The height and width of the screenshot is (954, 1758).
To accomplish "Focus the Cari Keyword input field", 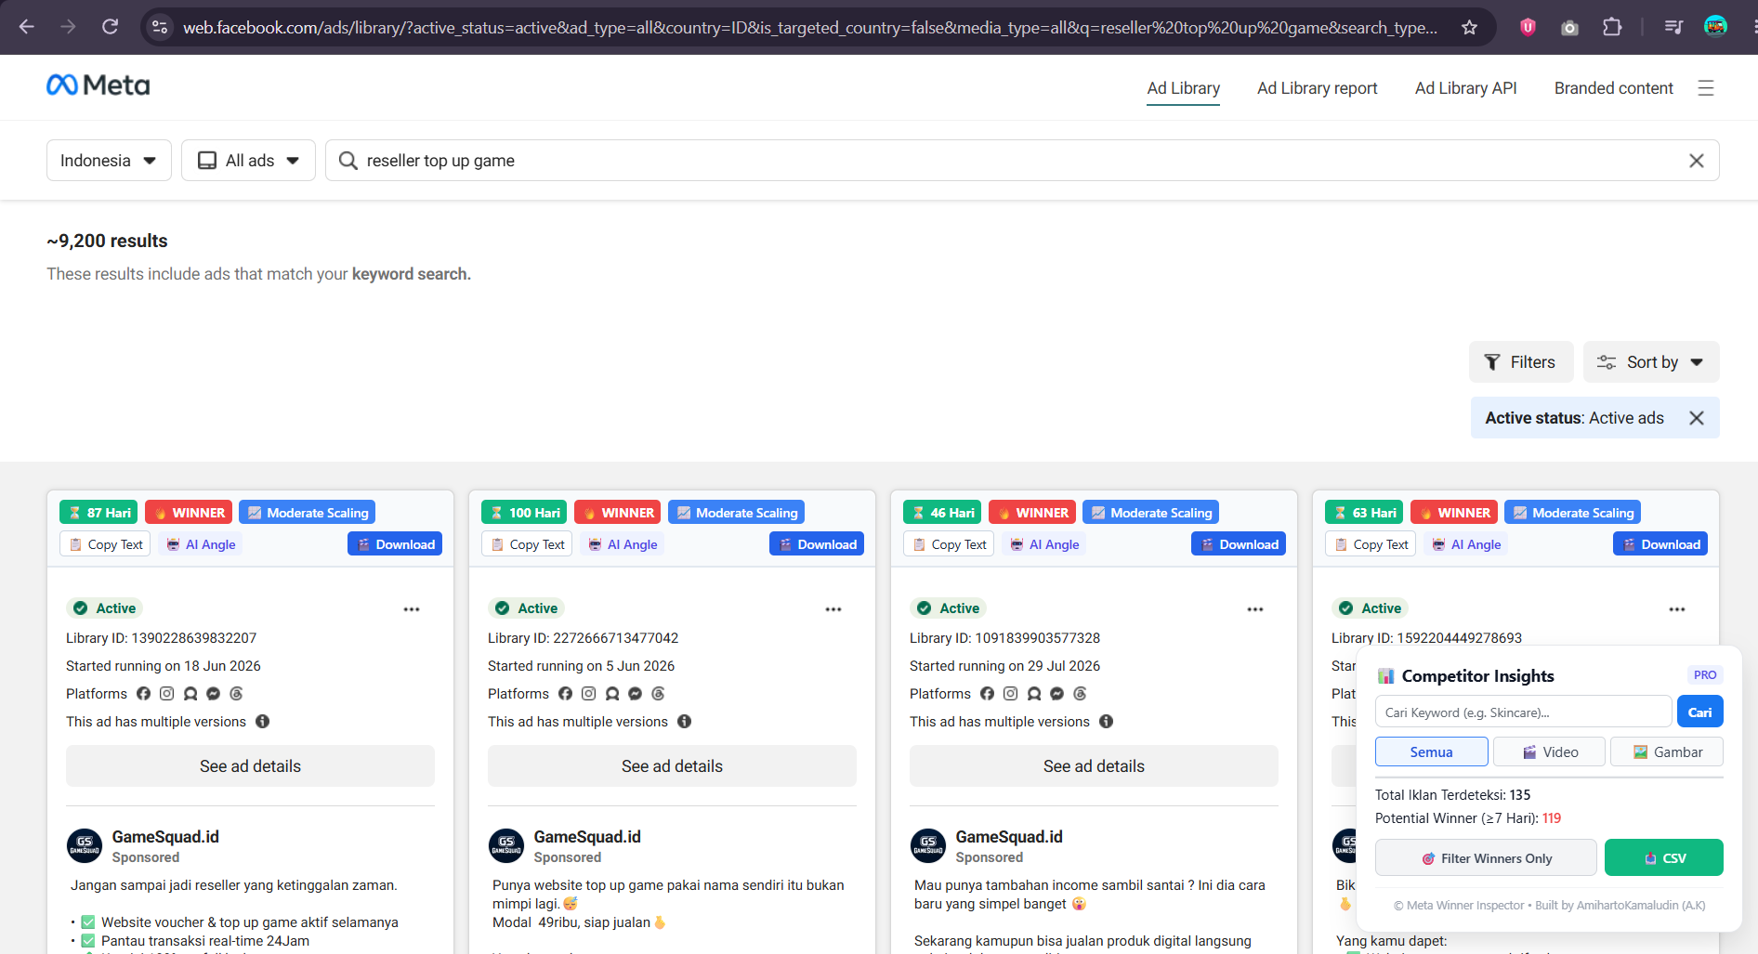I will pos(1523,712).
